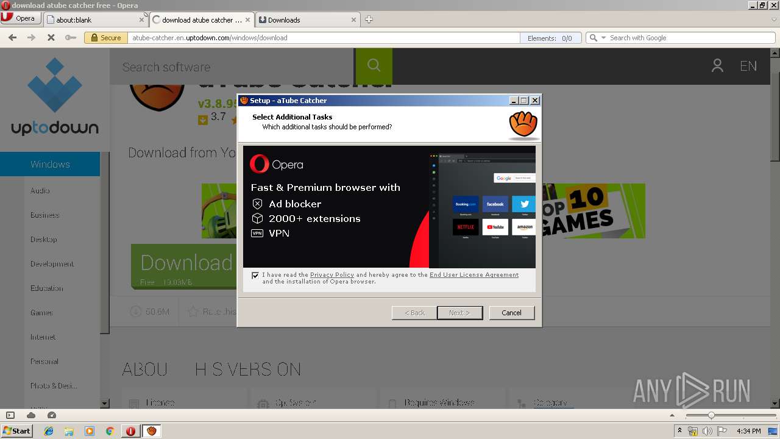780x439 pixels.
Task: Switch to the Downloads tab
Action: [307, 20]
